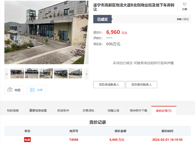Click 项目报名联系人 button
The height and width of the screenshot is (145, 195).
tap(141, 85)
